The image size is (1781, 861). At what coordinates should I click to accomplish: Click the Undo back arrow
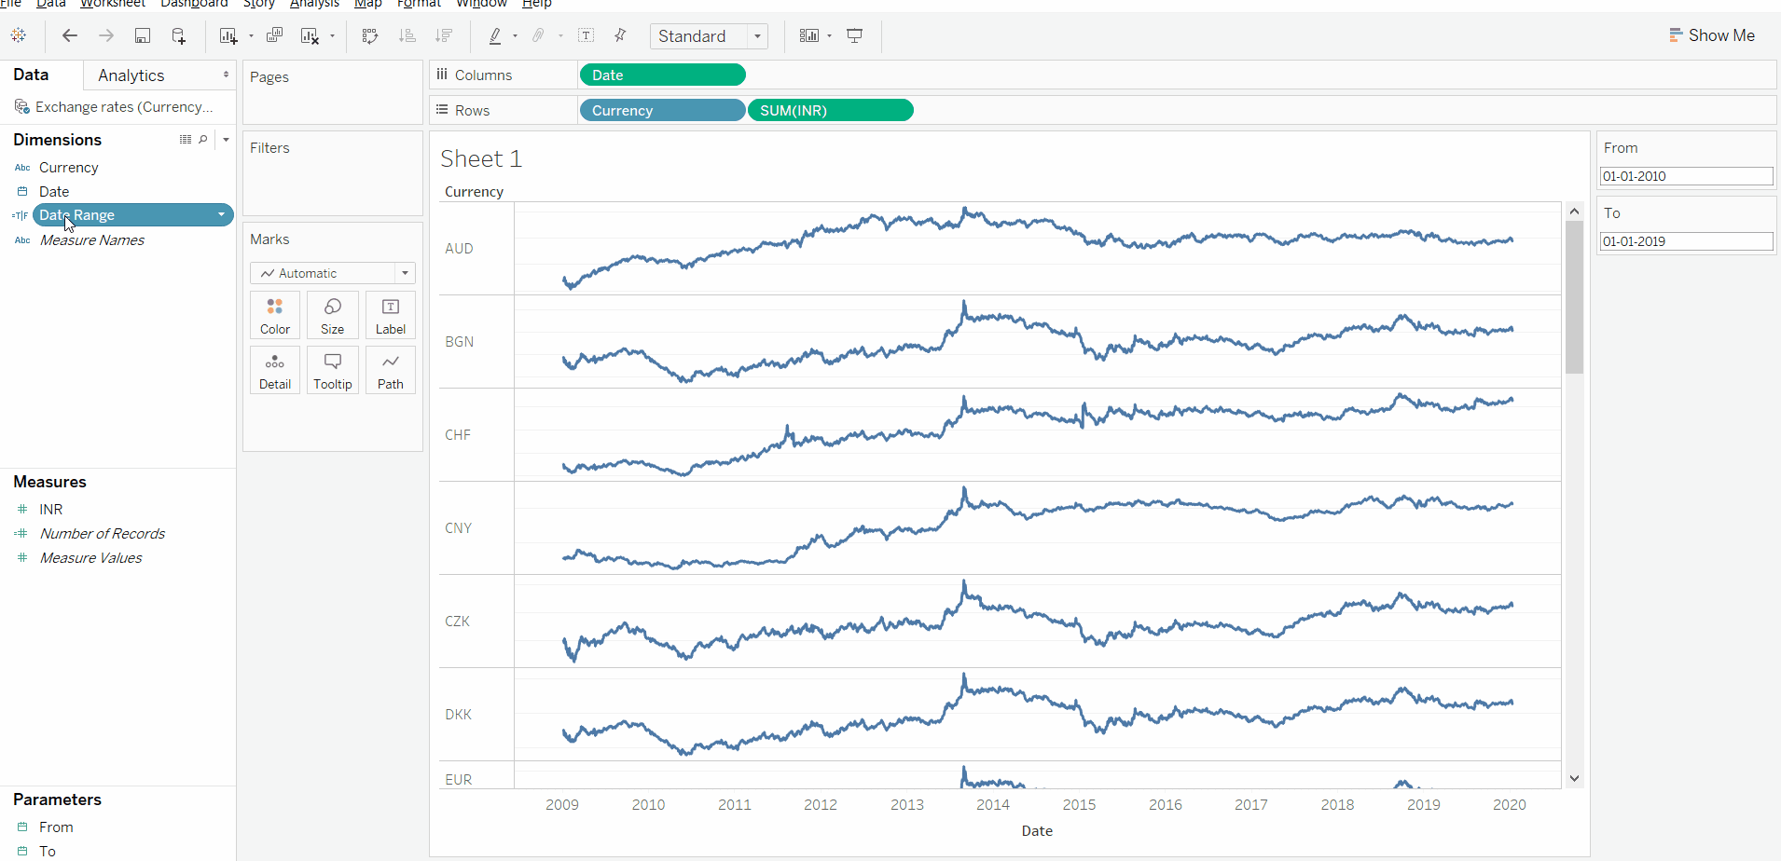(x=69, y=35)
